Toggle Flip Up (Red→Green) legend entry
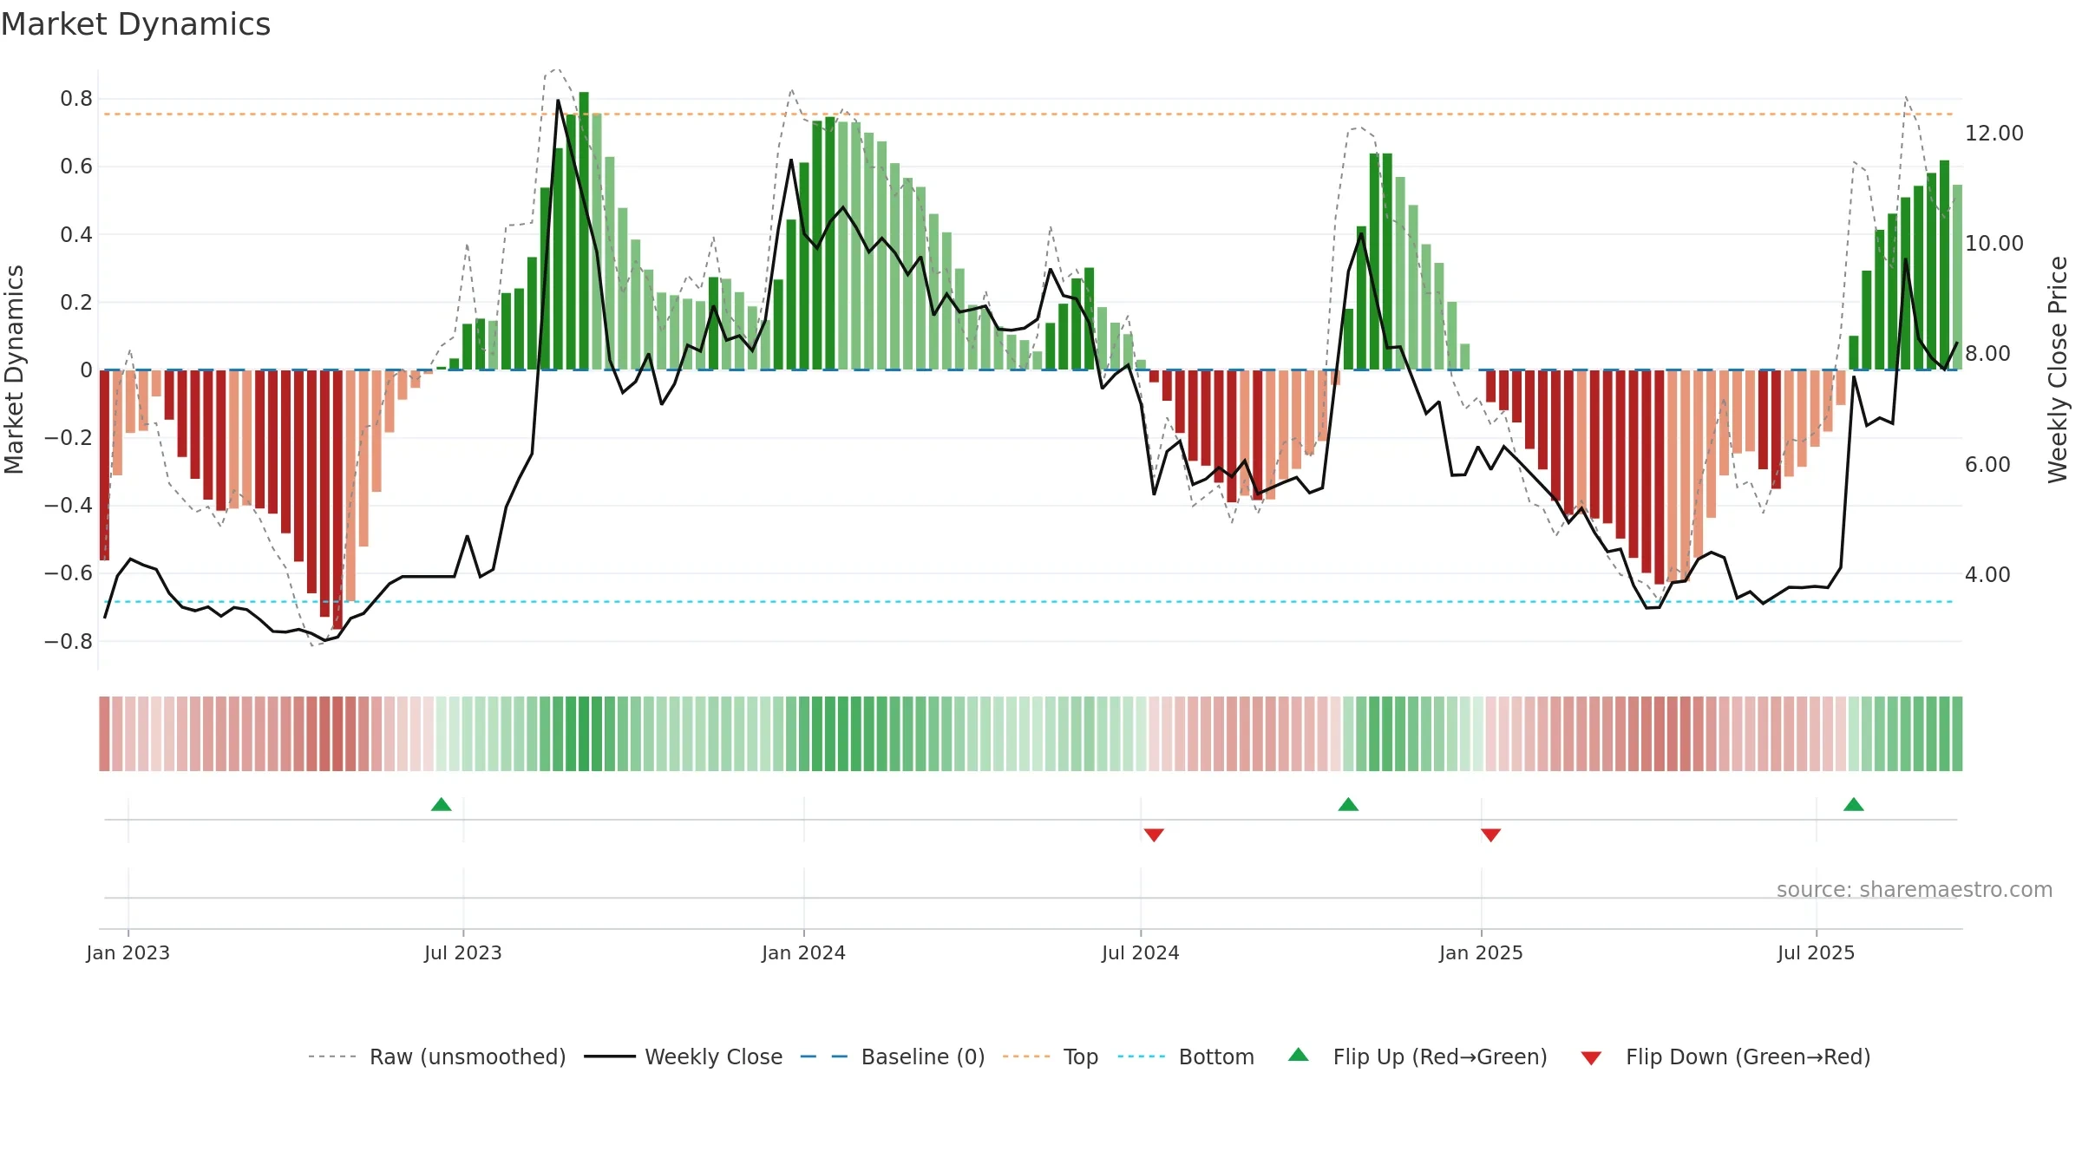The width and height of the screenshot is (2082, 1171). pyautogui.click(x=1417, y=1057)
